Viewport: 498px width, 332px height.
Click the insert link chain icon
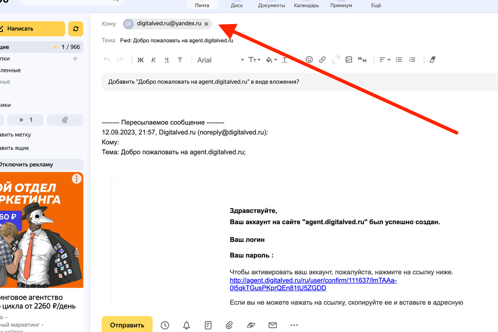click(322, 60)
